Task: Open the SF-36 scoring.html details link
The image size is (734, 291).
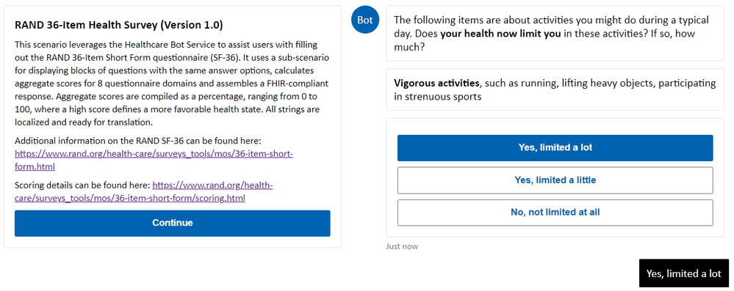Action: tap(143, 192)
